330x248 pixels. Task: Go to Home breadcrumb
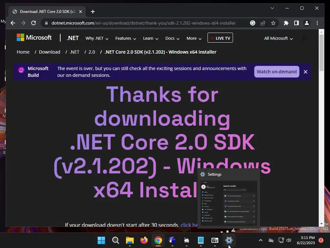[x=23, y=52]
